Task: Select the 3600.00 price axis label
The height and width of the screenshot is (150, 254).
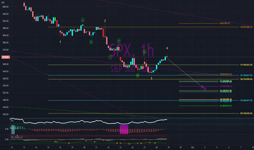Action: [5, 79]
